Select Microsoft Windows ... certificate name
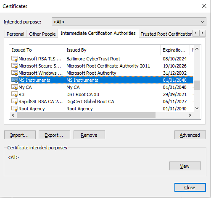 40,73
